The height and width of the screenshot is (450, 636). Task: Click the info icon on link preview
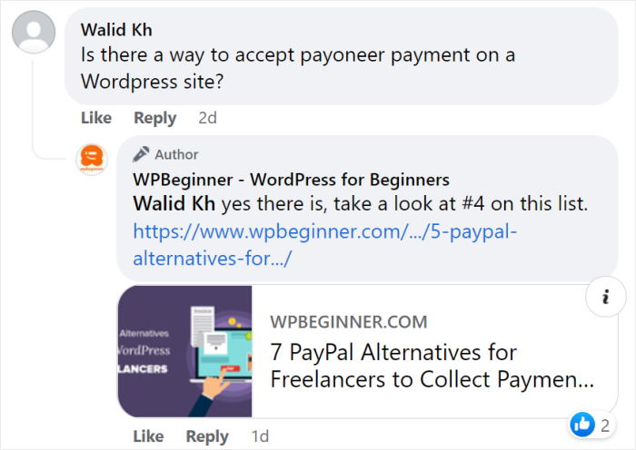click(x=606, y=297)
